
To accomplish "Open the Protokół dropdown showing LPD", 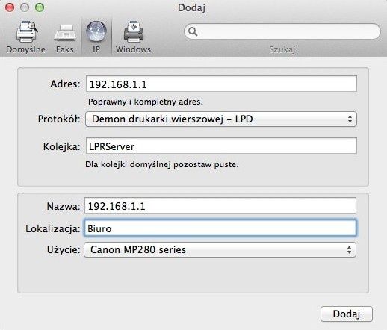I will (221, 119).
